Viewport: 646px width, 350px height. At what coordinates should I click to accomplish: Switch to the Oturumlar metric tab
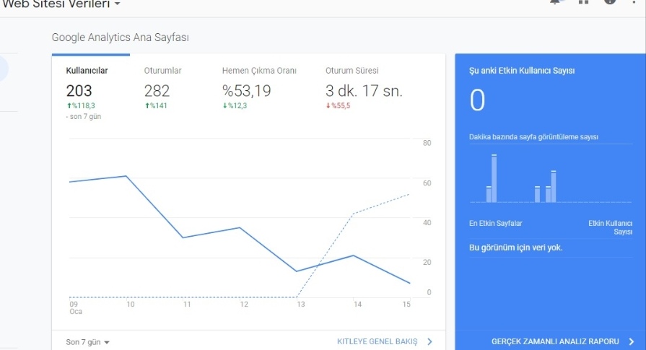click(x=162, y=71)
